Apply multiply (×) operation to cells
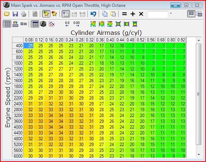The height and width of the screenshot is (162, 206). click(141, 14)
